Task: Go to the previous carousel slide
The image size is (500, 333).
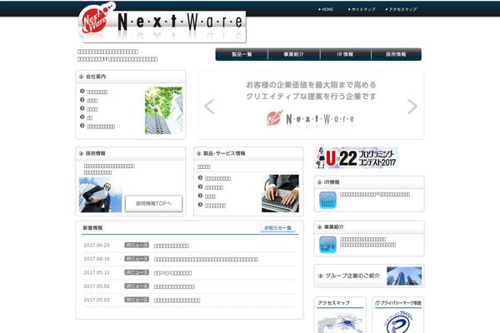Action: [x=209, y=107]
